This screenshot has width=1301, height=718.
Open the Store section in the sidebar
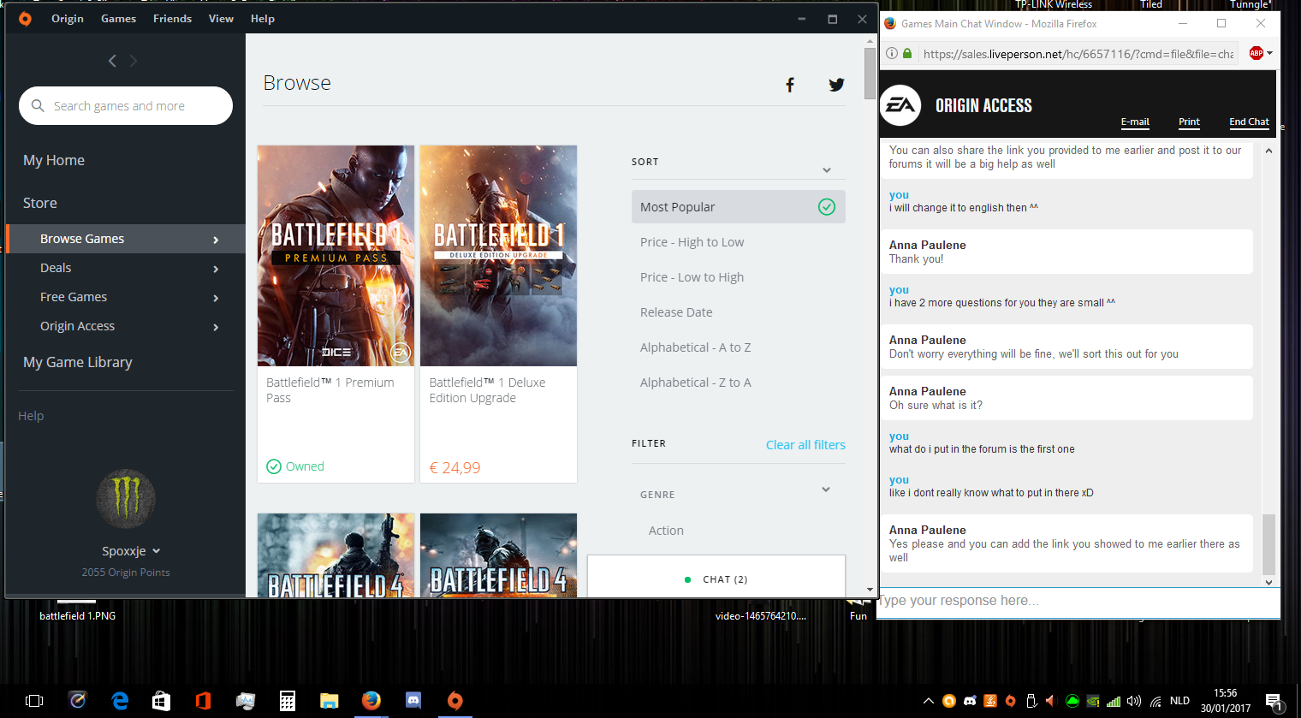(x=40, y=203)
